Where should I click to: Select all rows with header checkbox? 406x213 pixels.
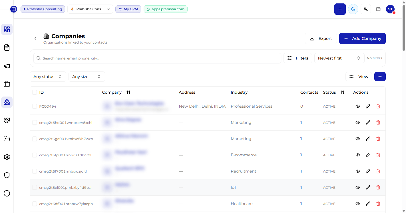pyautogui.click(x=35, y=92)
